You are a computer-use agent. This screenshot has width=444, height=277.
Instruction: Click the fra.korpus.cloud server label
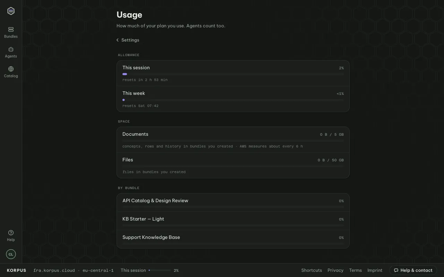tap(54, 270)
